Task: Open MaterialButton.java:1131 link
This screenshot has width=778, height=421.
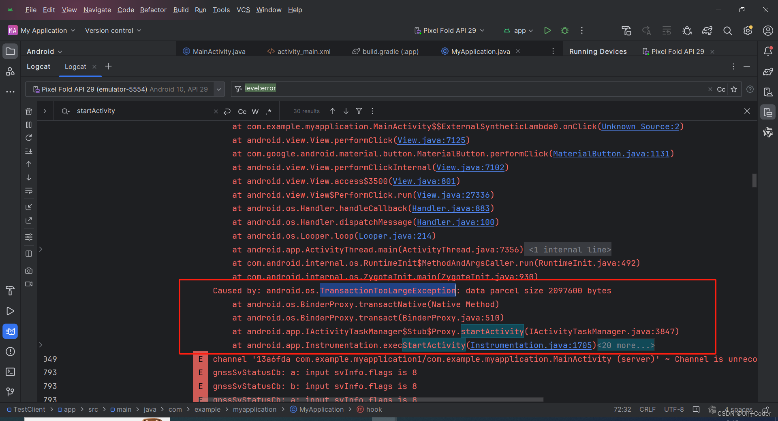Action: click(x=611, y=154)
